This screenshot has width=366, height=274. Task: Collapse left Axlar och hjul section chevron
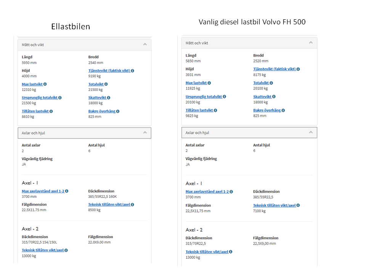click(x=145, y=133)
